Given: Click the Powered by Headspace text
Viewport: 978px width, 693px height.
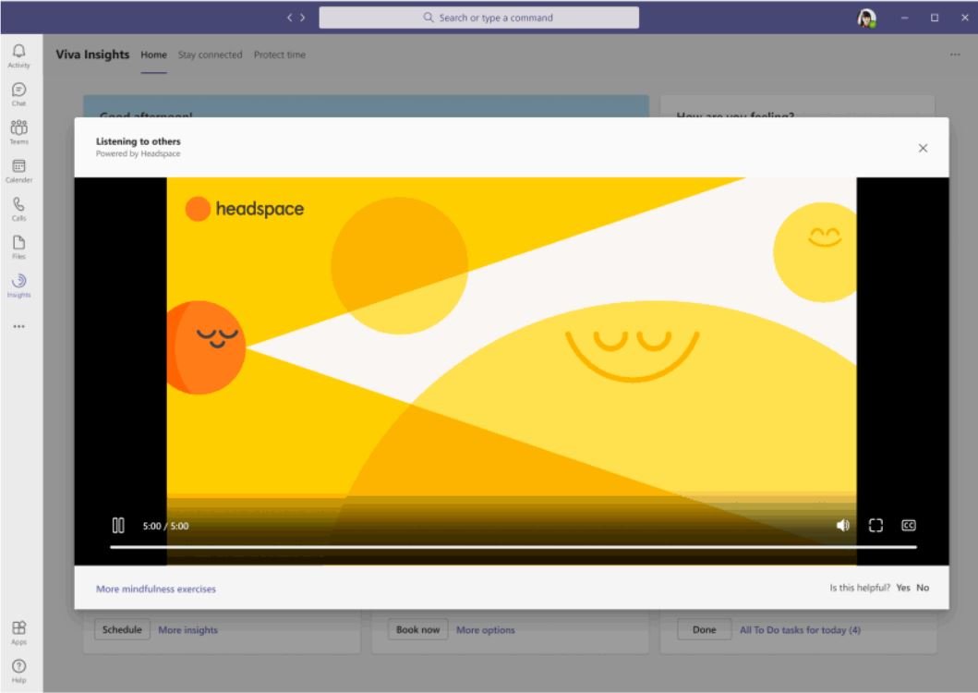Looking at the screenshot, I should click(x=138, y=153).
